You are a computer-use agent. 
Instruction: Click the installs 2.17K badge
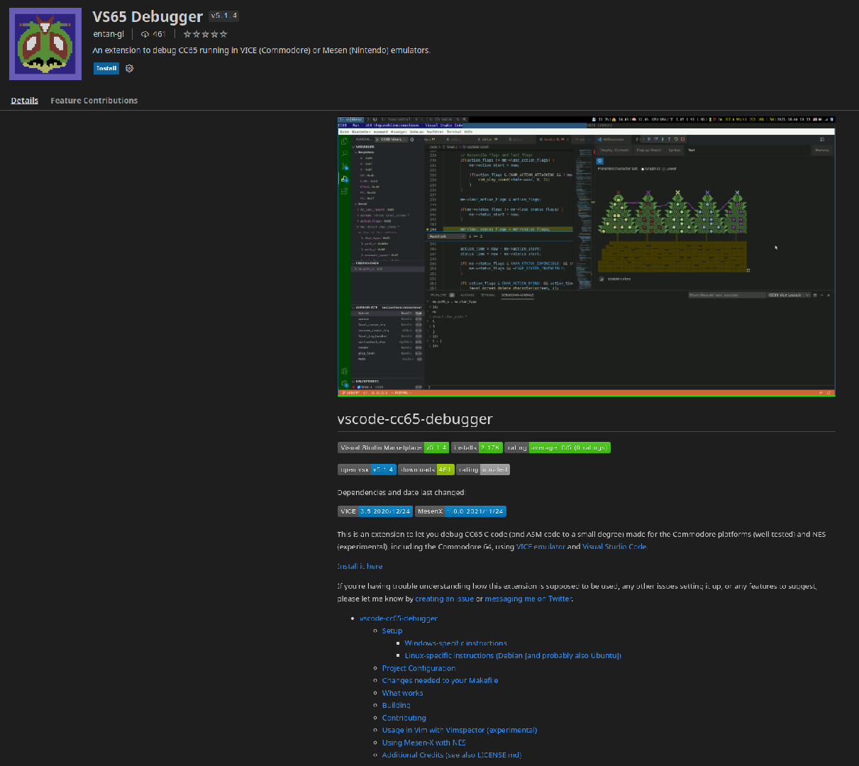(477, 448)
